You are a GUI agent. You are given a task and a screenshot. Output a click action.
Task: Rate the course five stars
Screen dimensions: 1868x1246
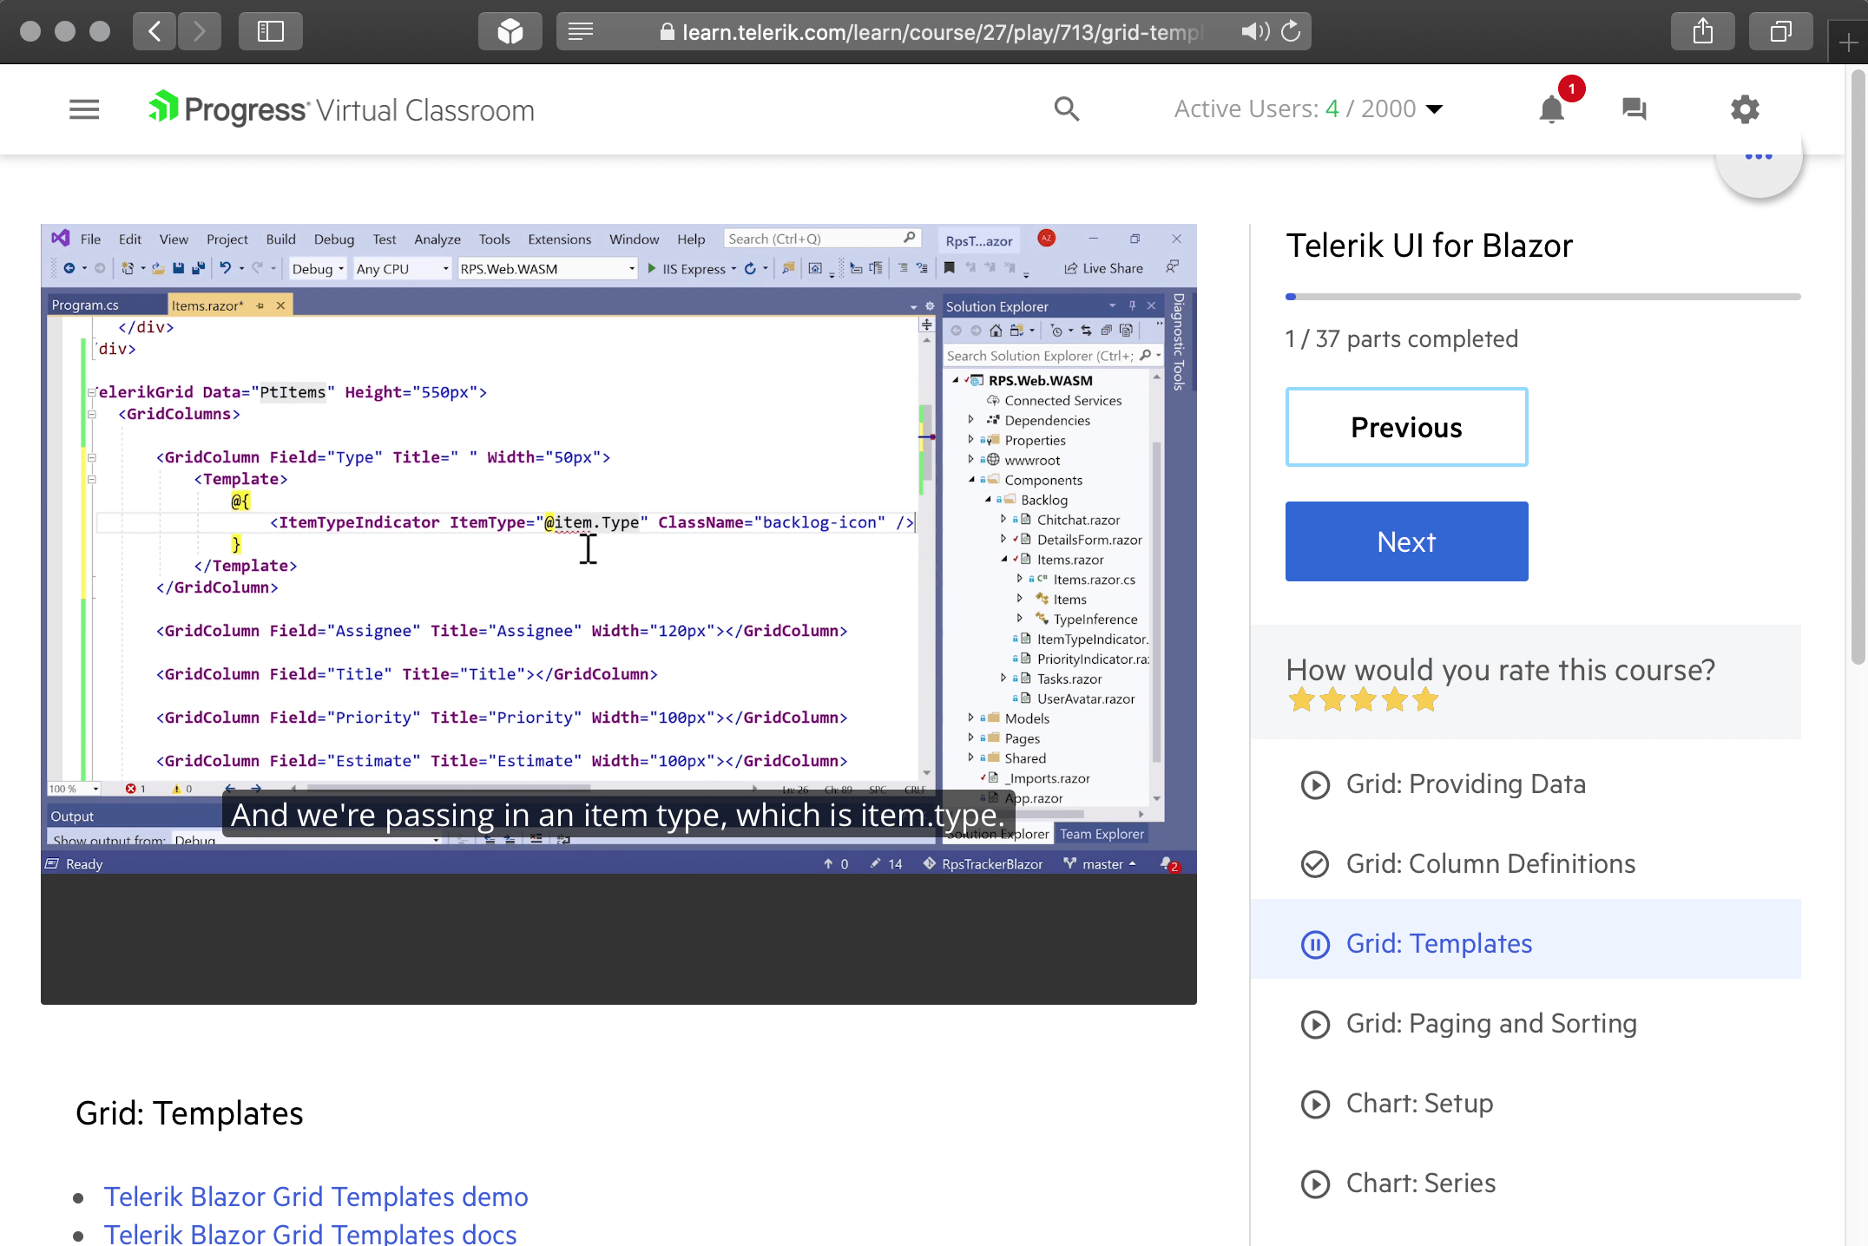tap(1425, 699)
